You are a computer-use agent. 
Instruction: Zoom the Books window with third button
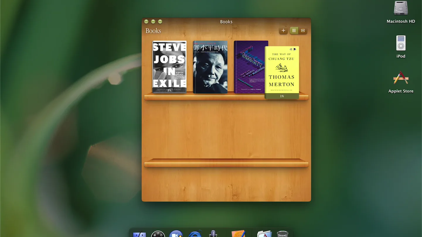(160, 22)
